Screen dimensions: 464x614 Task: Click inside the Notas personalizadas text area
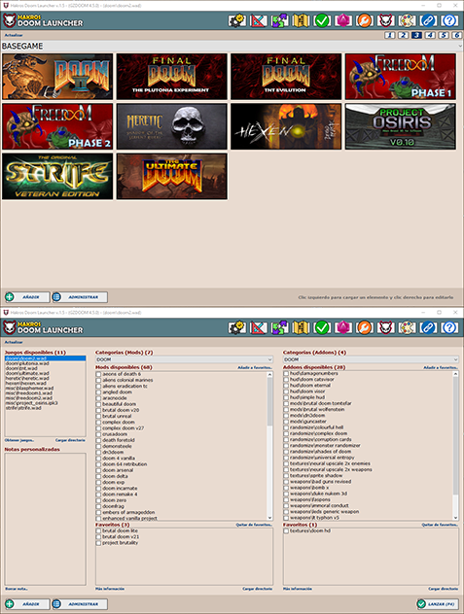coord(45,519)
